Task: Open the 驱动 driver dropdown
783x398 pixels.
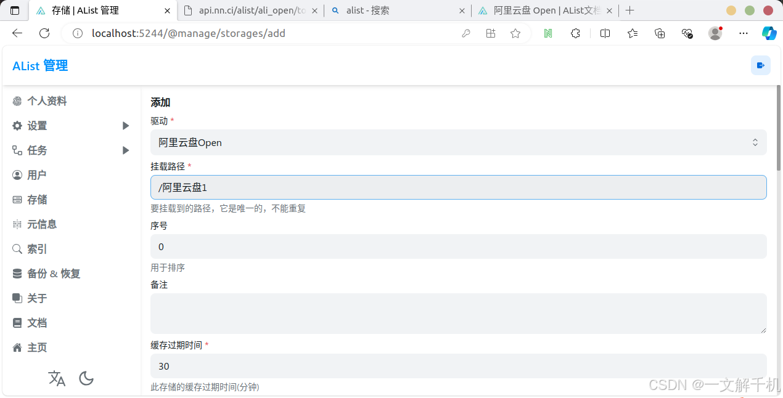Action: tap(458, 142)
